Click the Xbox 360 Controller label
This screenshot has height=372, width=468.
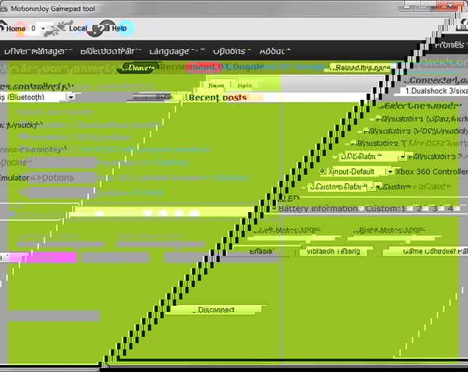pyautogui.click(x=431, y=172)
